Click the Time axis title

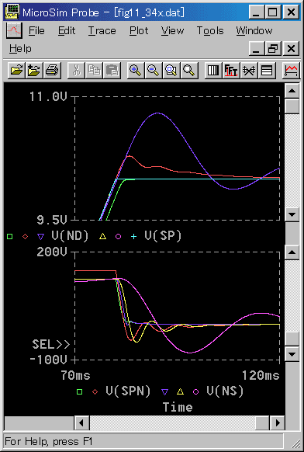pyautogui.click(x=178, y=407)
